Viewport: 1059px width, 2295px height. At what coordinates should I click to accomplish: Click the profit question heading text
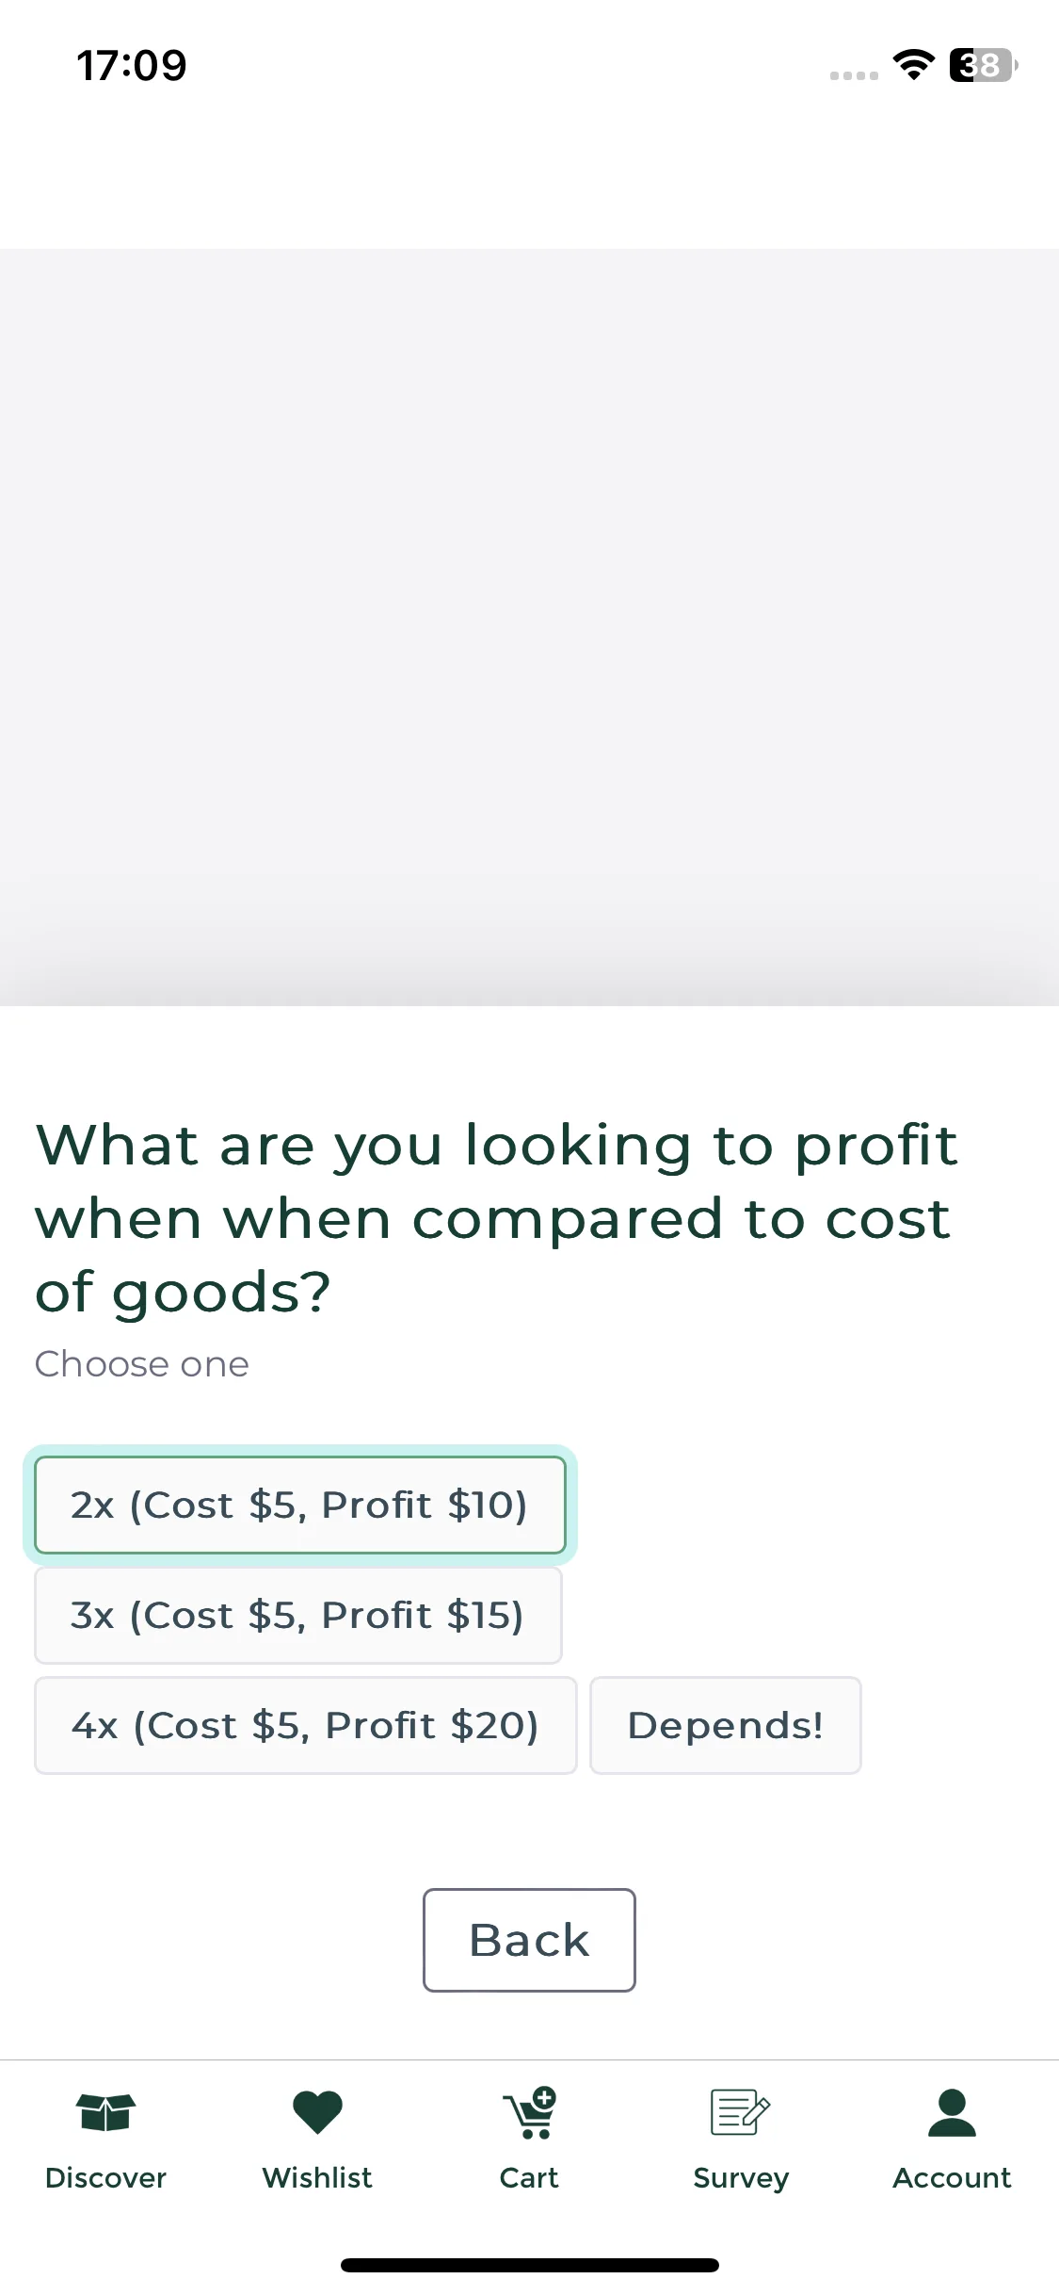tap(497, 1217)
